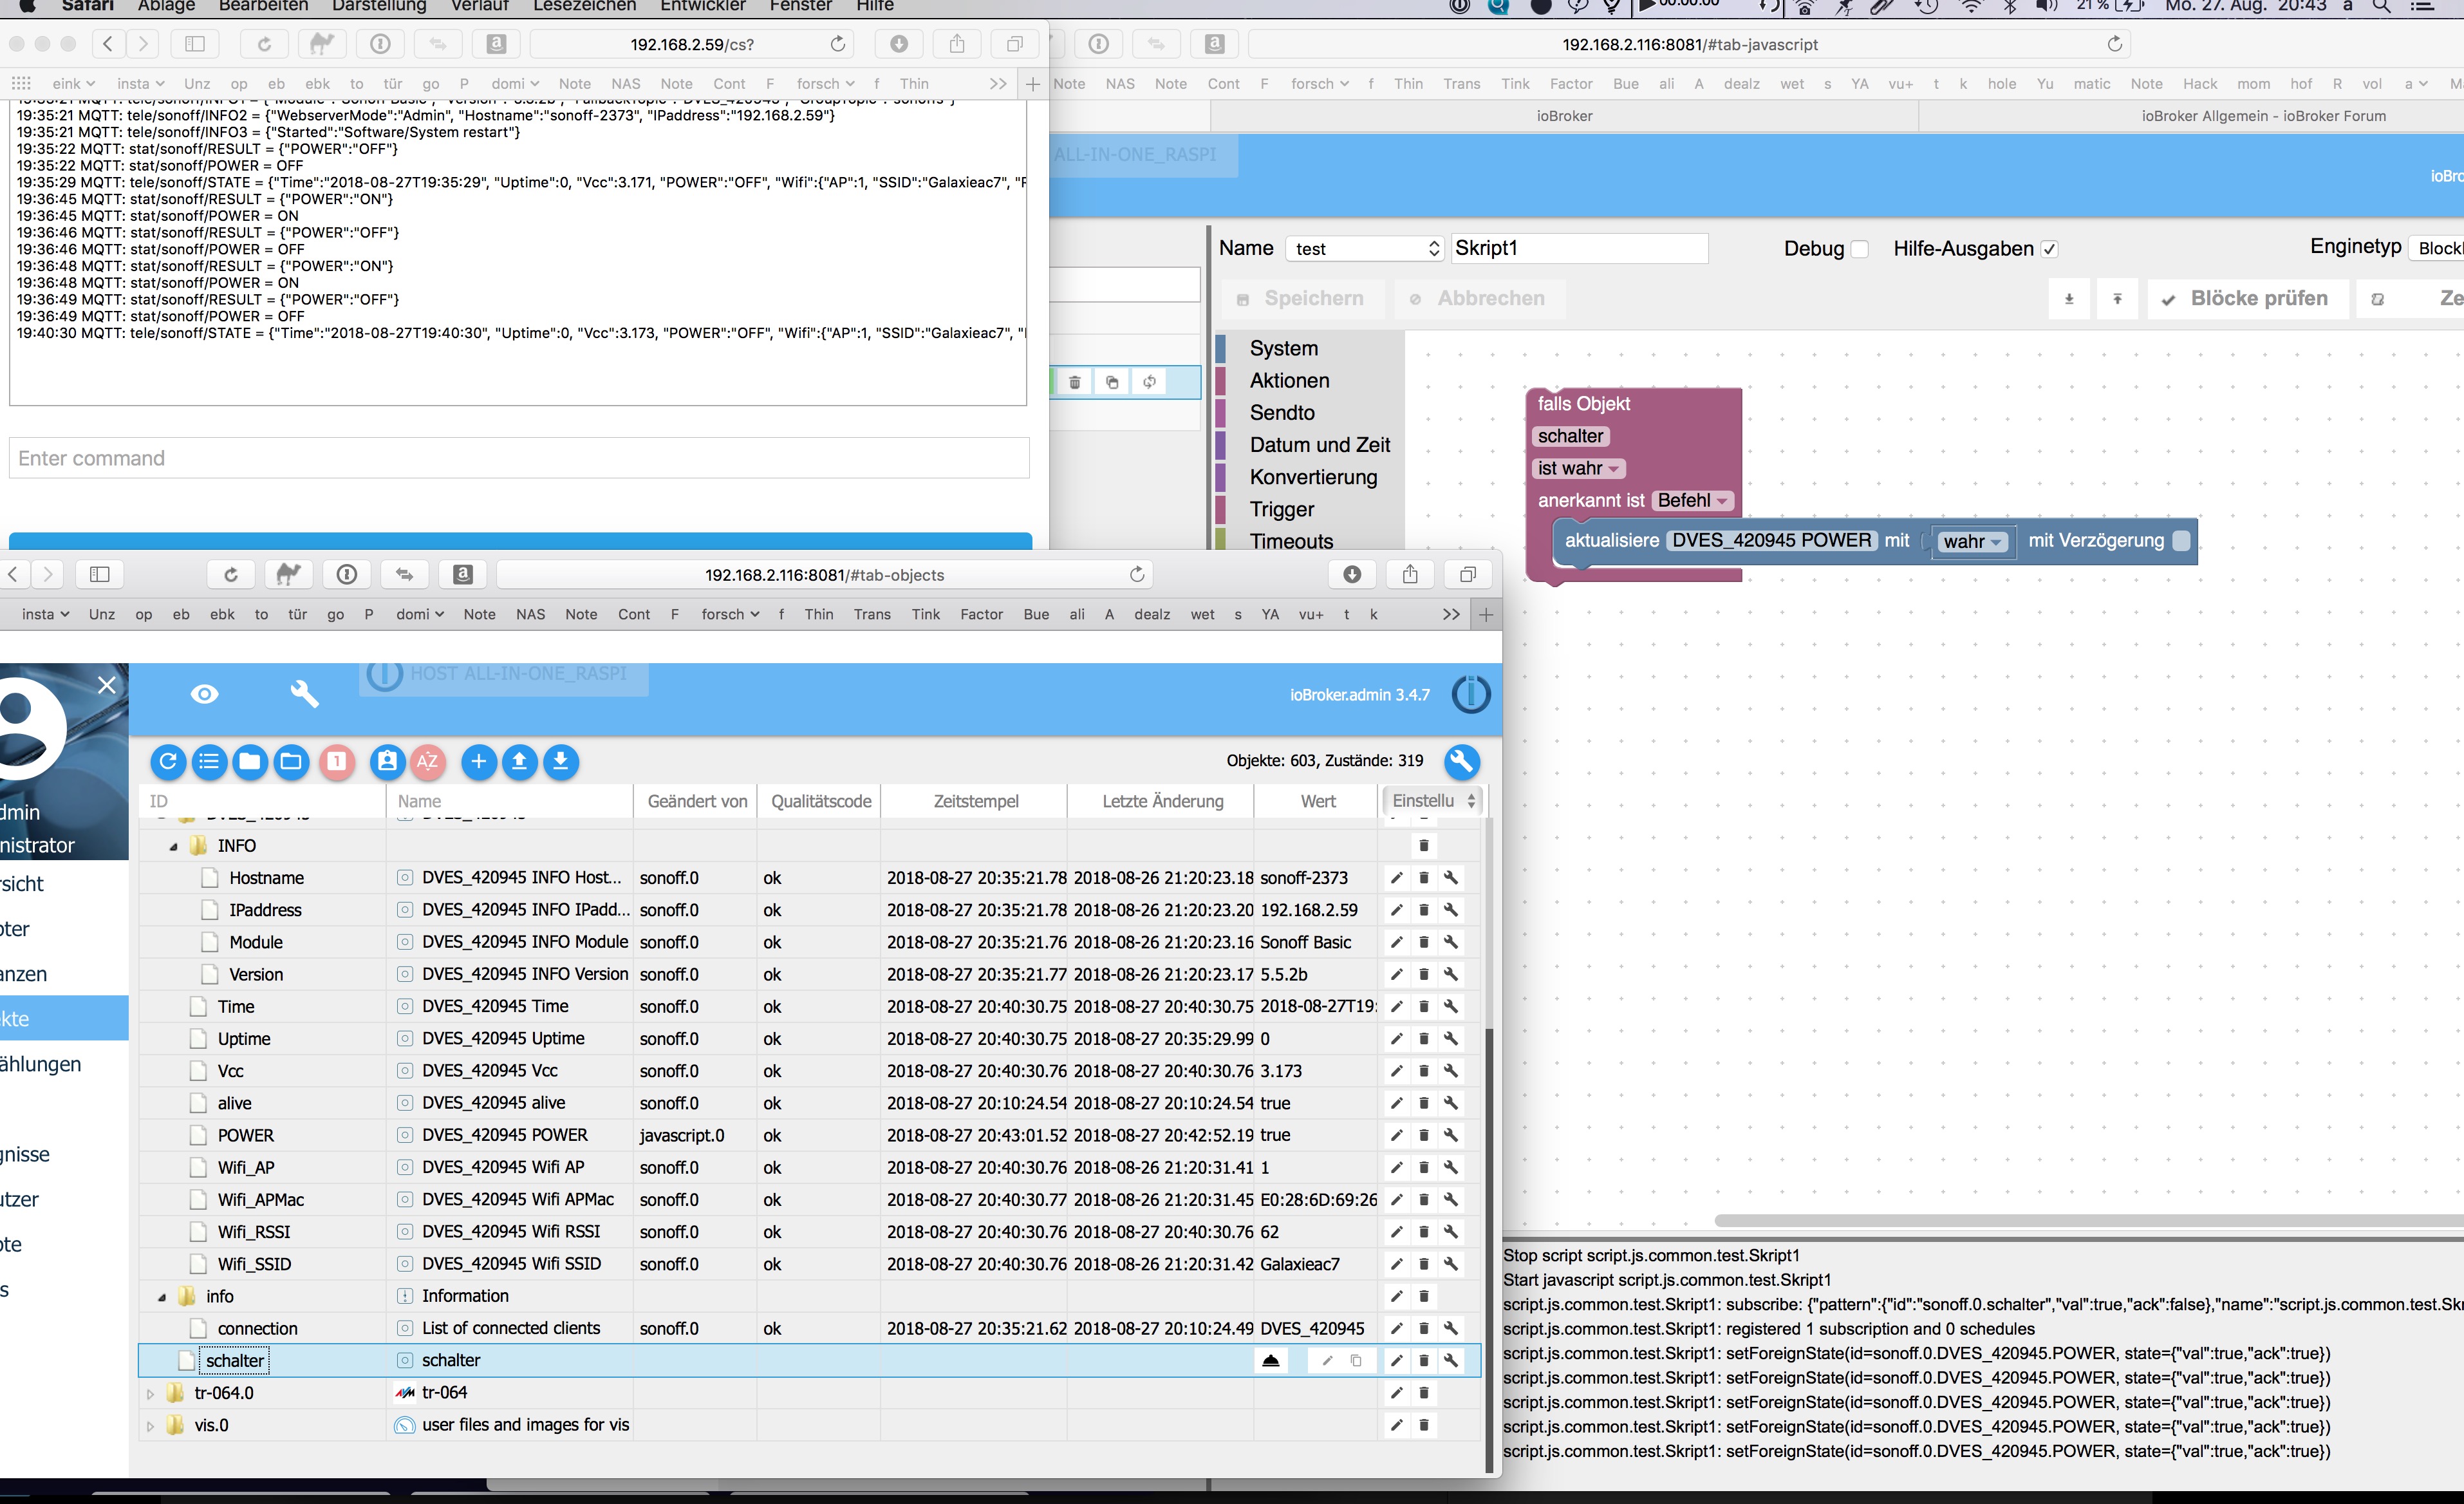This screenshot has width=2464, height=1504.
Task: Delete the POWER object via trash icon
Action: [1423, 1135]
